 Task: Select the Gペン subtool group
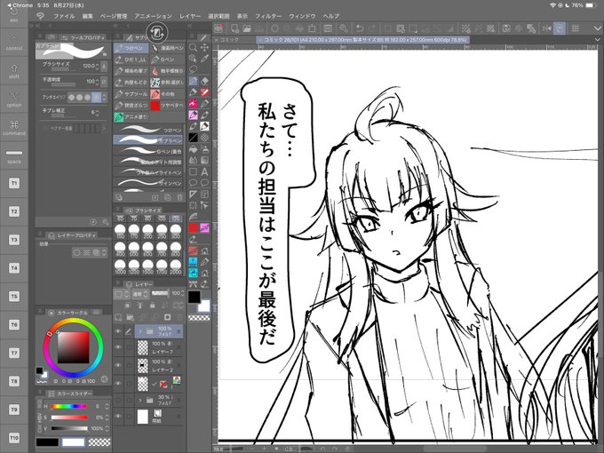167,60
